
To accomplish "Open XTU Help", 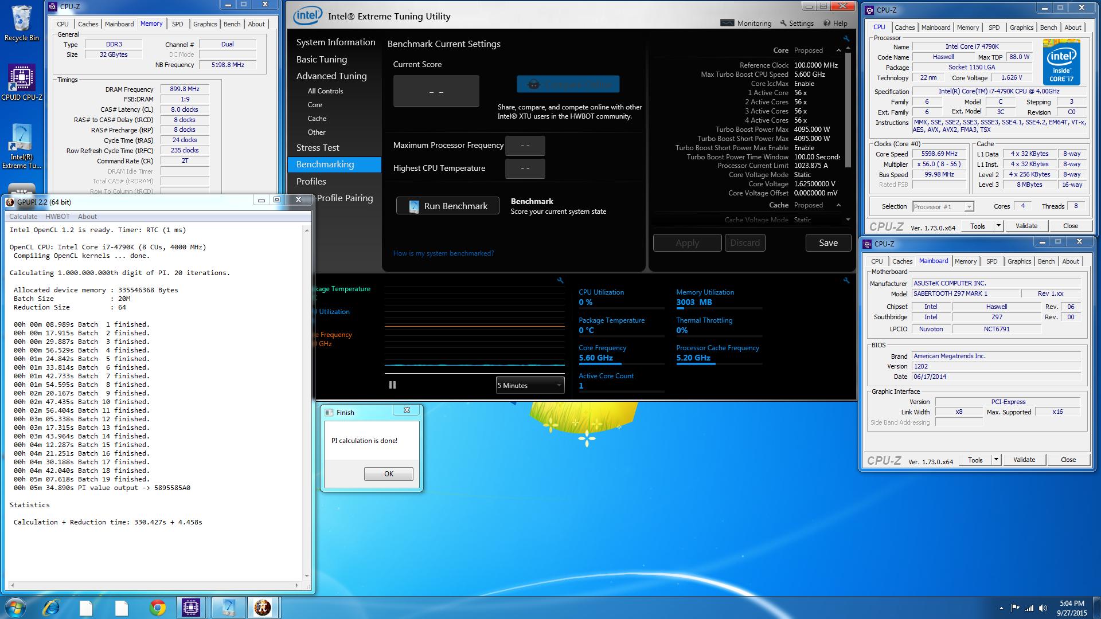I will pos(835,23).
